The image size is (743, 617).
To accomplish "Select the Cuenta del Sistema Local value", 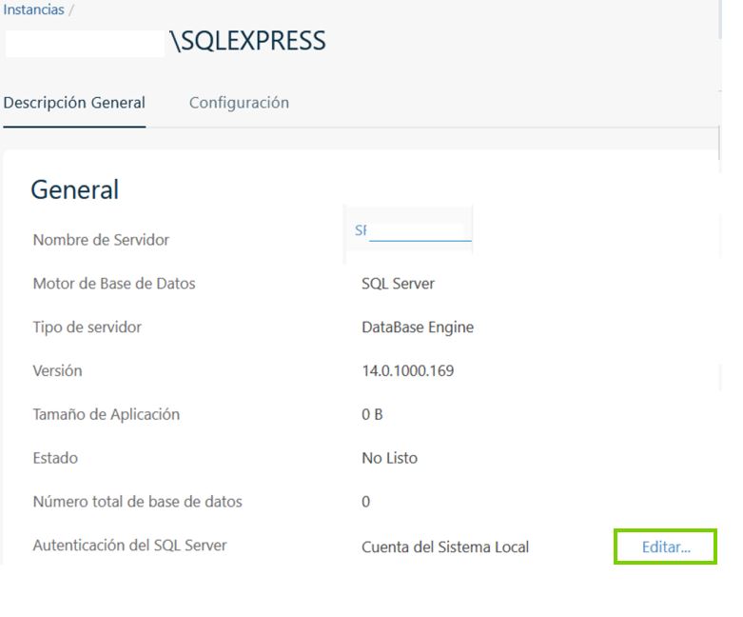I will coord(445,547).
